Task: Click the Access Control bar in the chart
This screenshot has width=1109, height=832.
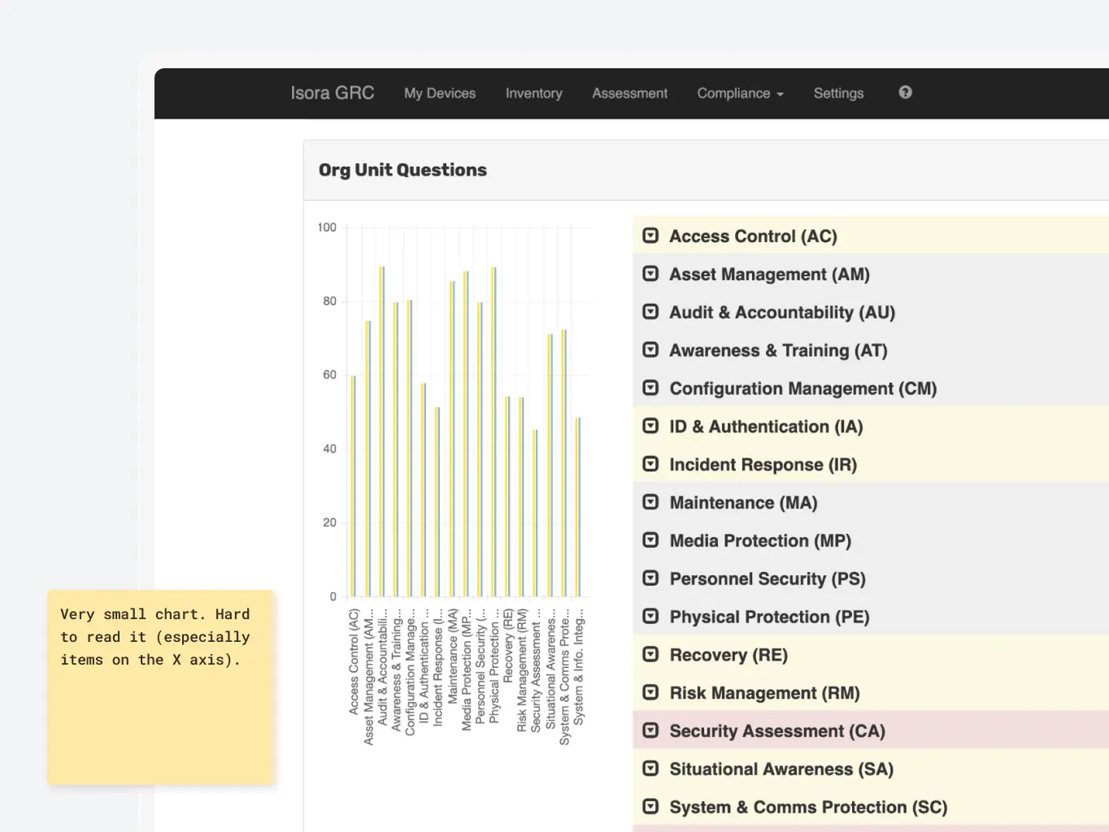Action: click(x=352, y=486)
